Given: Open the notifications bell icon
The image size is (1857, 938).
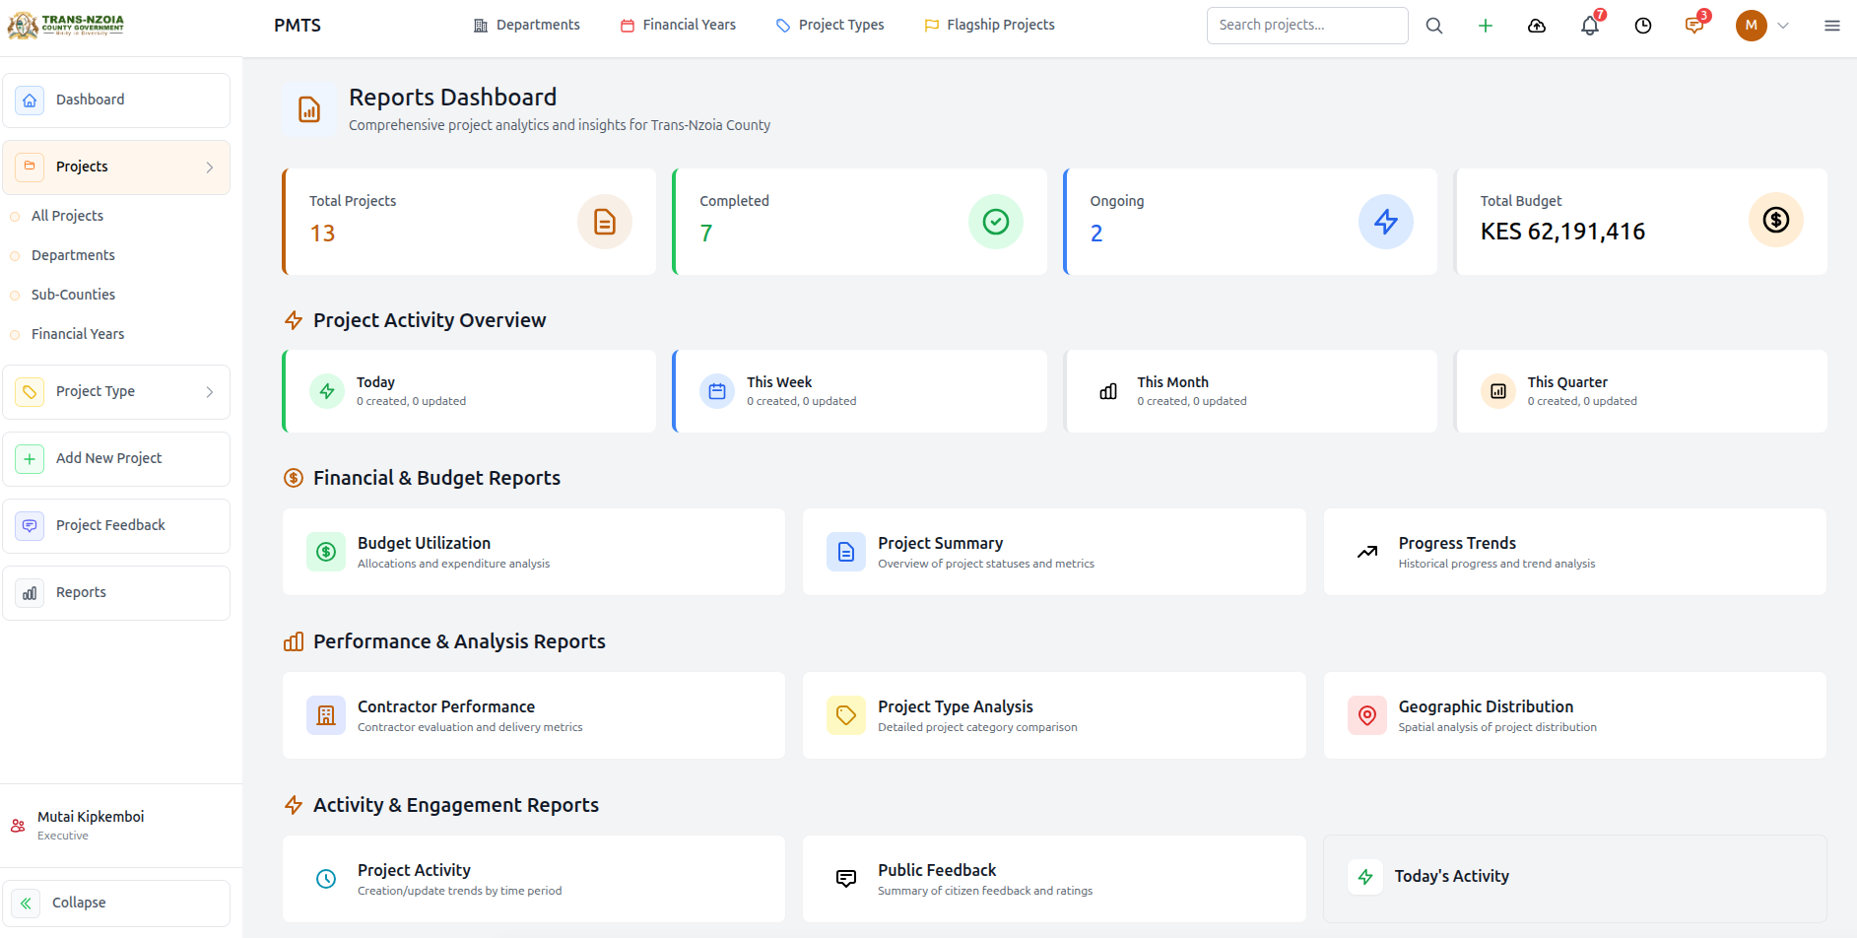Looking at the screenshot, I should [1590, 26].
